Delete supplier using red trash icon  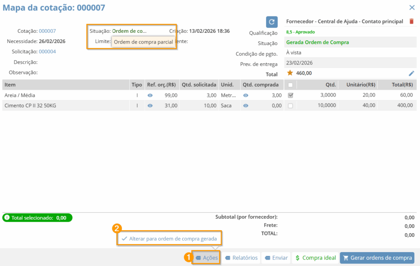[x=412, y=21]
